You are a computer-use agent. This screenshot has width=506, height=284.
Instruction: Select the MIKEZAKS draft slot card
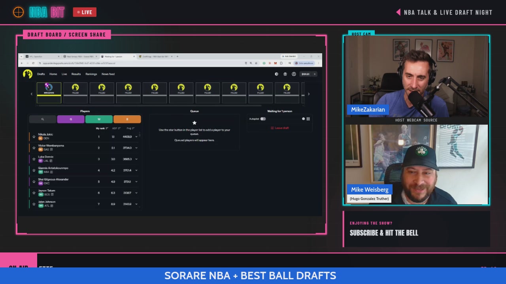point(49,93)
